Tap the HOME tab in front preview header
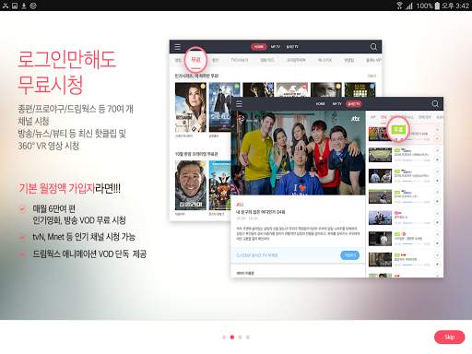Viewport: 472px width, 354px height. (x=320, y=104)
